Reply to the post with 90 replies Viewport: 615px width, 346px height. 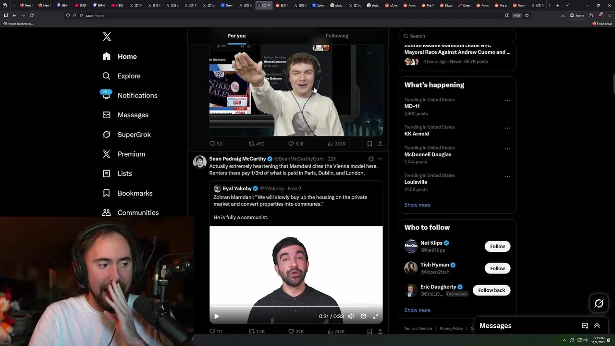click(x=216, y=144)
